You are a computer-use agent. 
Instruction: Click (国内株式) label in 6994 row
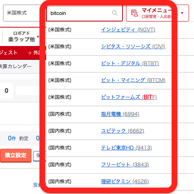click(x=60, y=114)
